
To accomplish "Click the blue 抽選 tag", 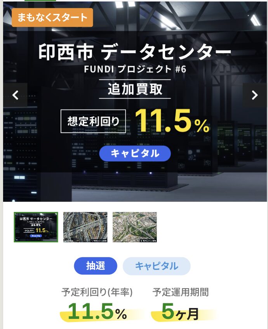I will [x=96, y=266].
